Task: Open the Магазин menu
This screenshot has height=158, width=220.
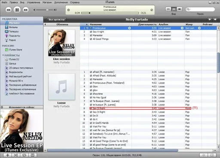Action: [x=47, y=2]
